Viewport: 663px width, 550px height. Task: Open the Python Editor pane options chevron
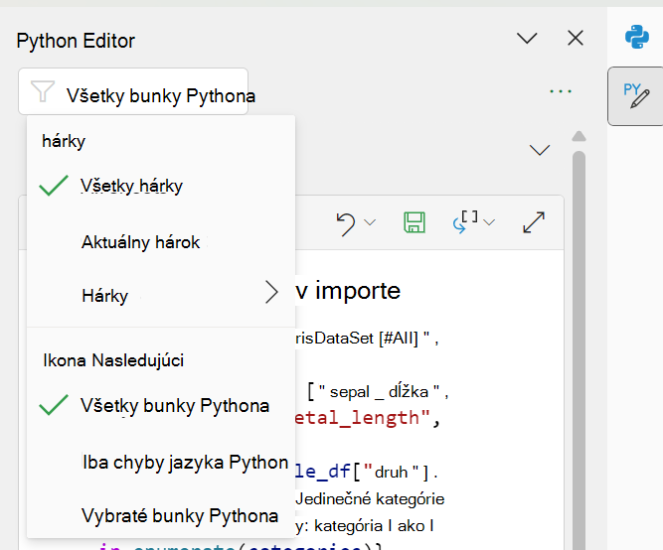pyautogui.click(x=527, y=39)
